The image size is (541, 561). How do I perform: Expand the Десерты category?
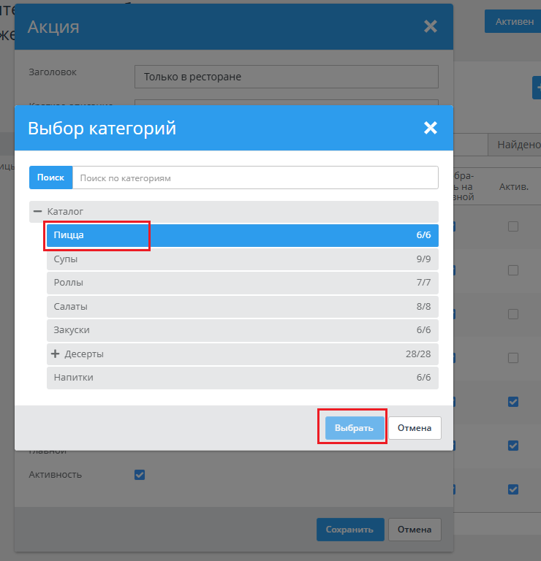point(55,354)
